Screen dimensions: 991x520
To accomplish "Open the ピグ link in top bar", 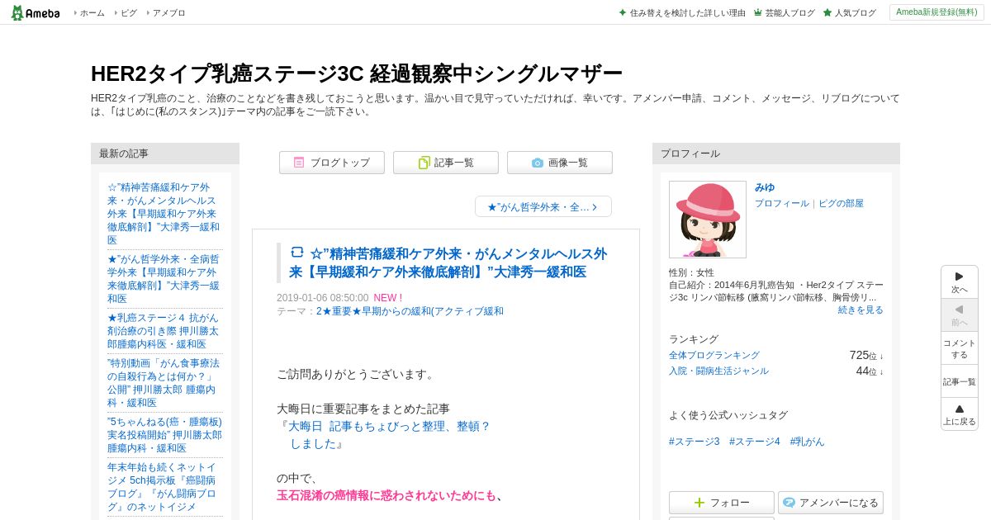I will (x=128, y=12).
